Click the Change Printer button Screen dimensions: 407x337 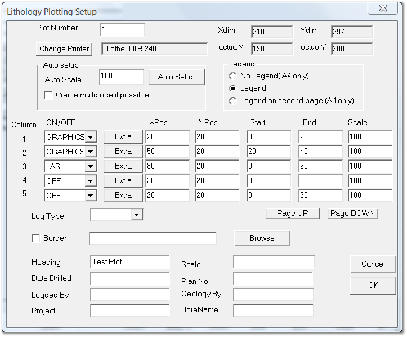[x=64, y=48]
